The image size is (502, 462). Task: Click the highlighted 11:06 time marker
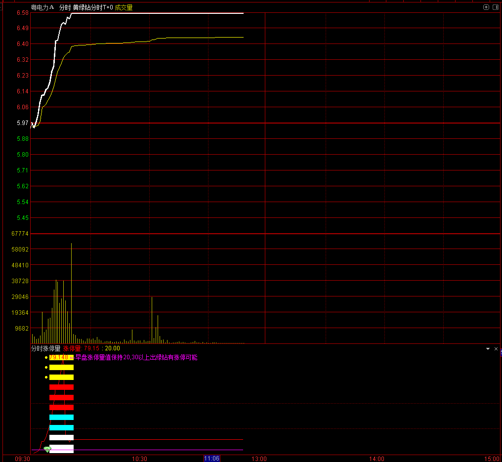click(x=211, y=459)
